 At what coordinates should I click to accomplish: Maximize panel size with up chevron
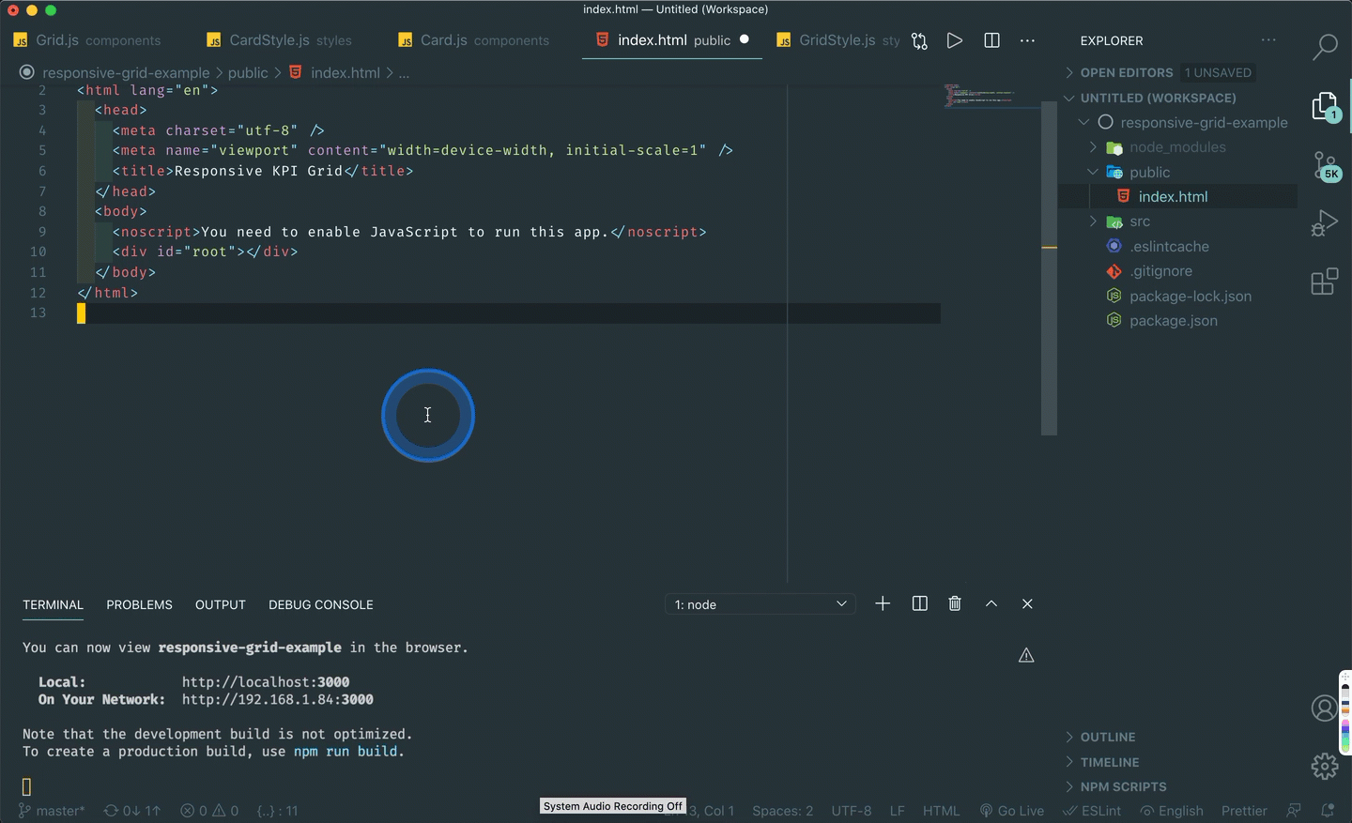(x=991, y=603)
